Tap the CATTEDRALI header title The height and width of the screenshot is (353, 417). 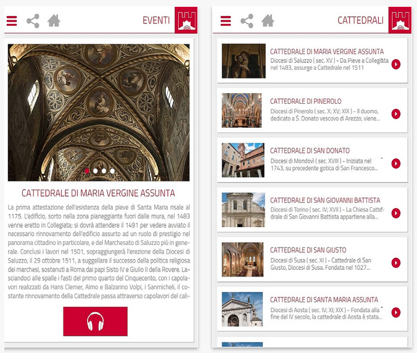(x=360, y=20)
